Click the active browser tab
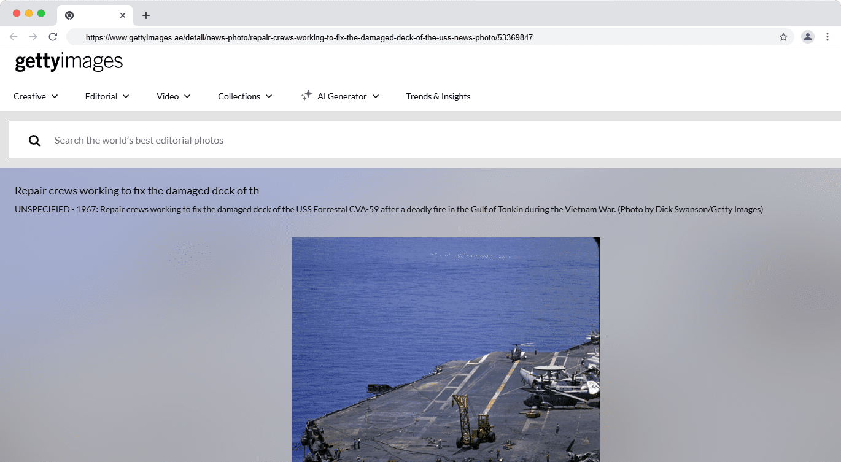 tap(95, 15)
